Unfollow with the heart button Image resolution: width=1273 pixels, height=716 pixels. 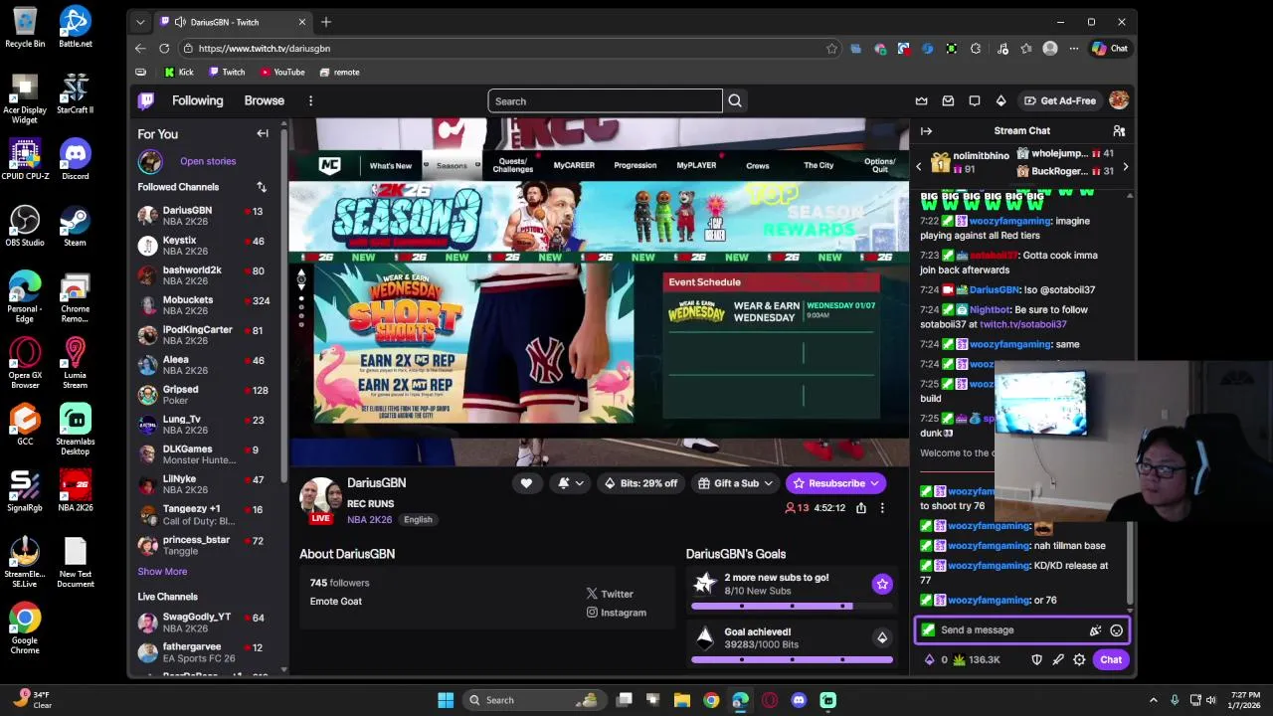(526, 483)
